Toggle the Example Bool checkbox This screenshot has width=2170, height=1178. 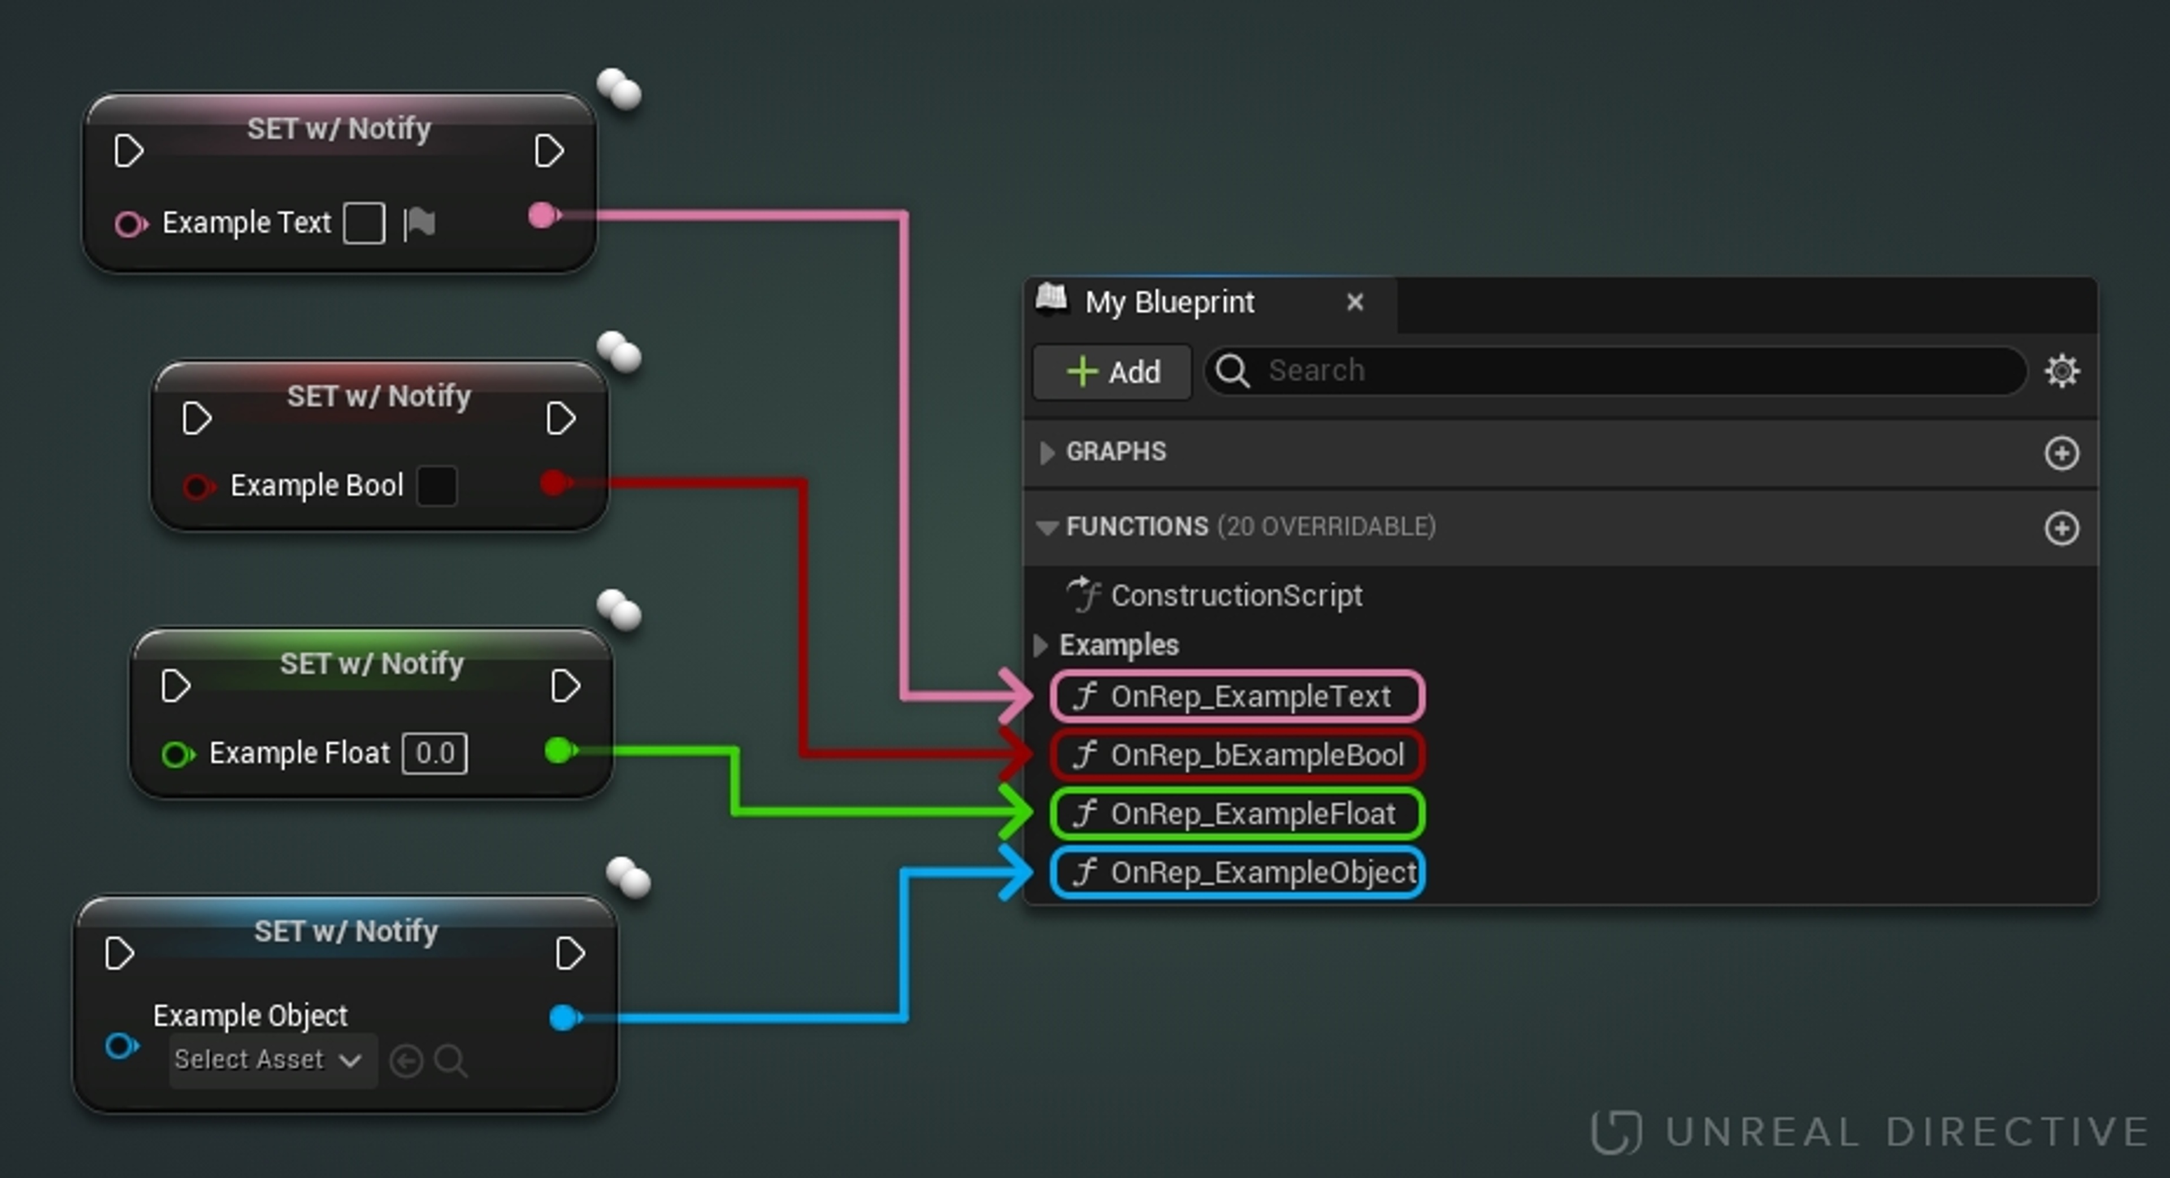(x=436, y=486)
